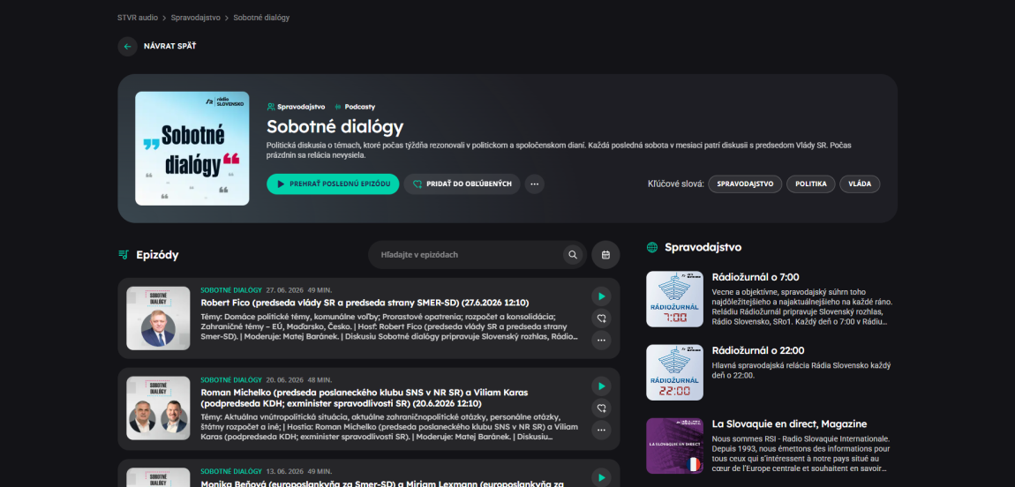
Task: Select the SPRAVODAJSTVO keyword chip
Action: (745, 184)
